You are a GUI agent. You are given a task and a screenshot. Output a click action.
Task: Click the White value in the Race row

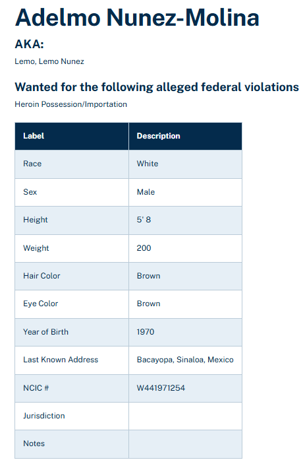[148, 164]
